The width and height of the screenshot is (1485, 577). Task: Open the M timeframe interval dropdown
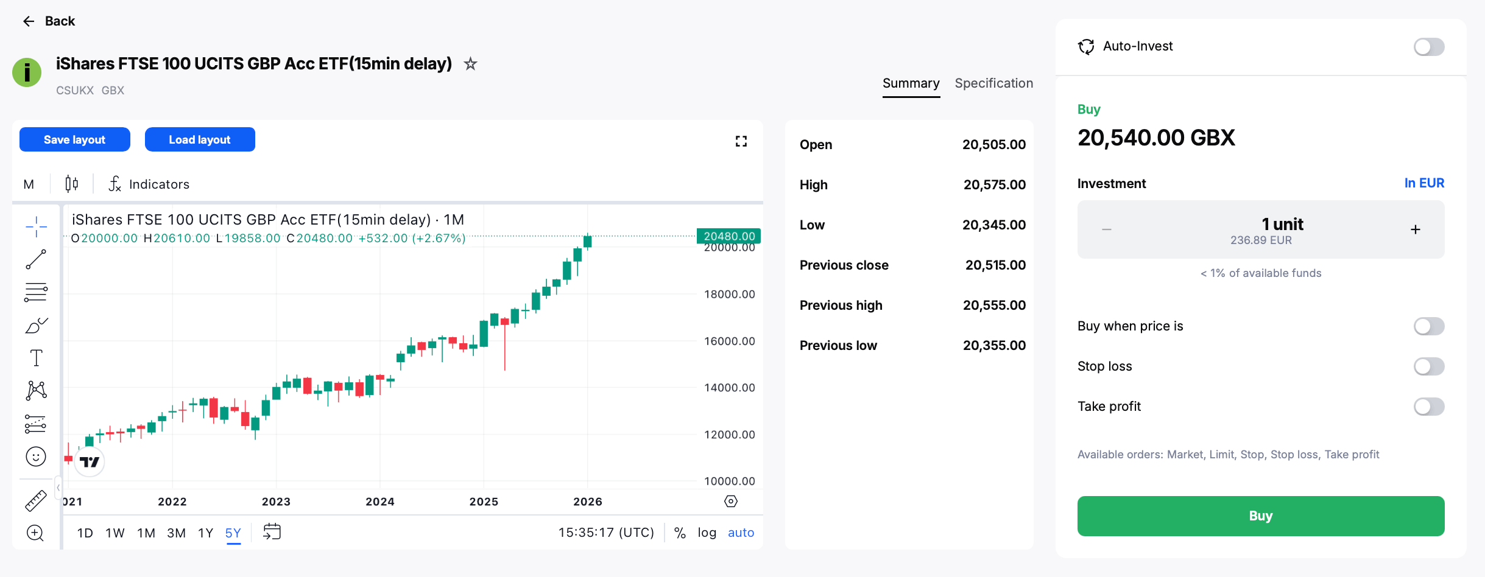pyautogui.click(x=29, y=184)
